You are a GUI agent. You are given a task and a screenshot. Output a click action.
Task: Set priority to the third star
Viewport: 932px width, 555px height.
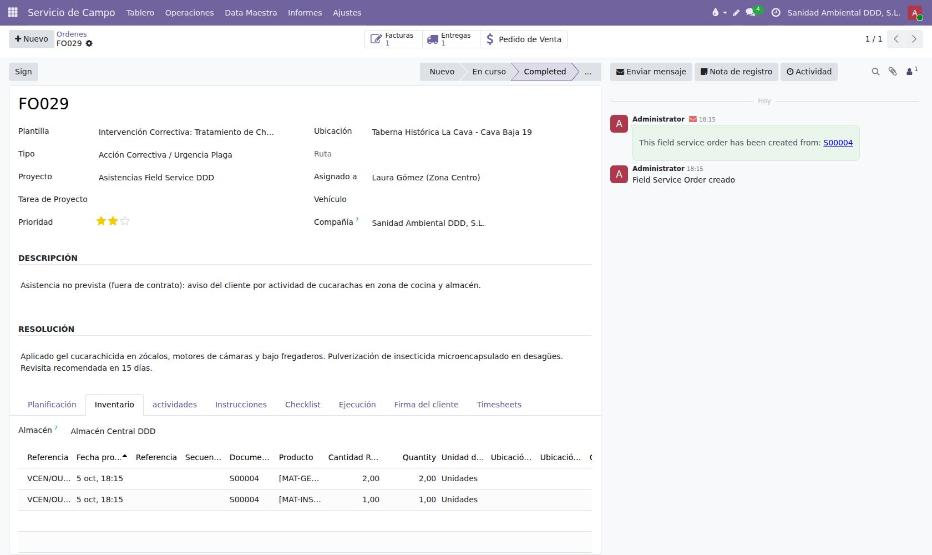coord(125,221)
